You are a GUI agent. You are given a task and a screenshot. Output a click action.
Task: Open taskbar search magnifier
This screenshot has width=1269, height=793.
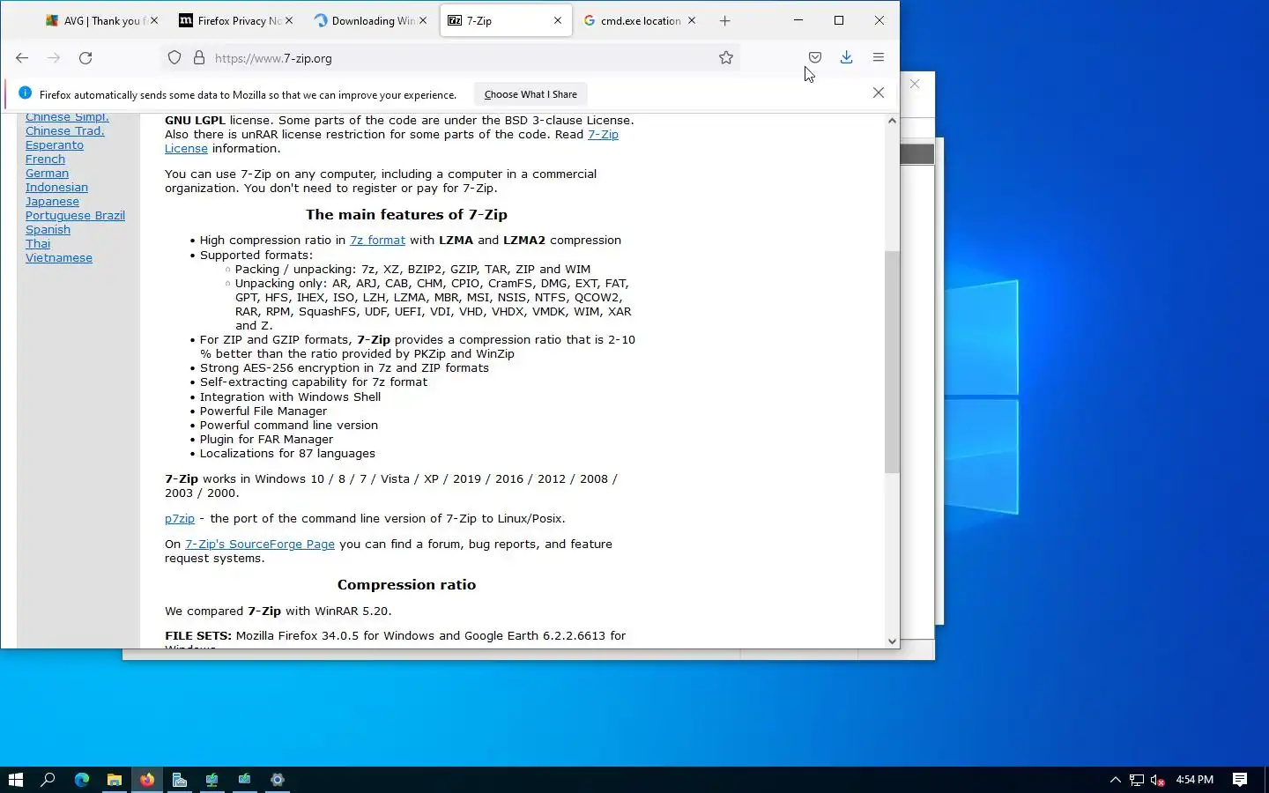coord(48,780)
